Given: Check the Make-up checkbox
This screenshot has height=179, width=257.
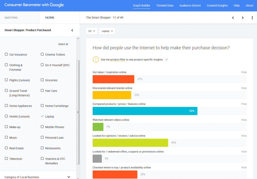Looking at the screenshot, I should (x=6, y=127).
